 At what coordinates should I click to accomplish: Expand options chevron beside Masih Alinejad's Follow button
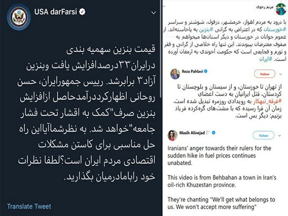279,136
